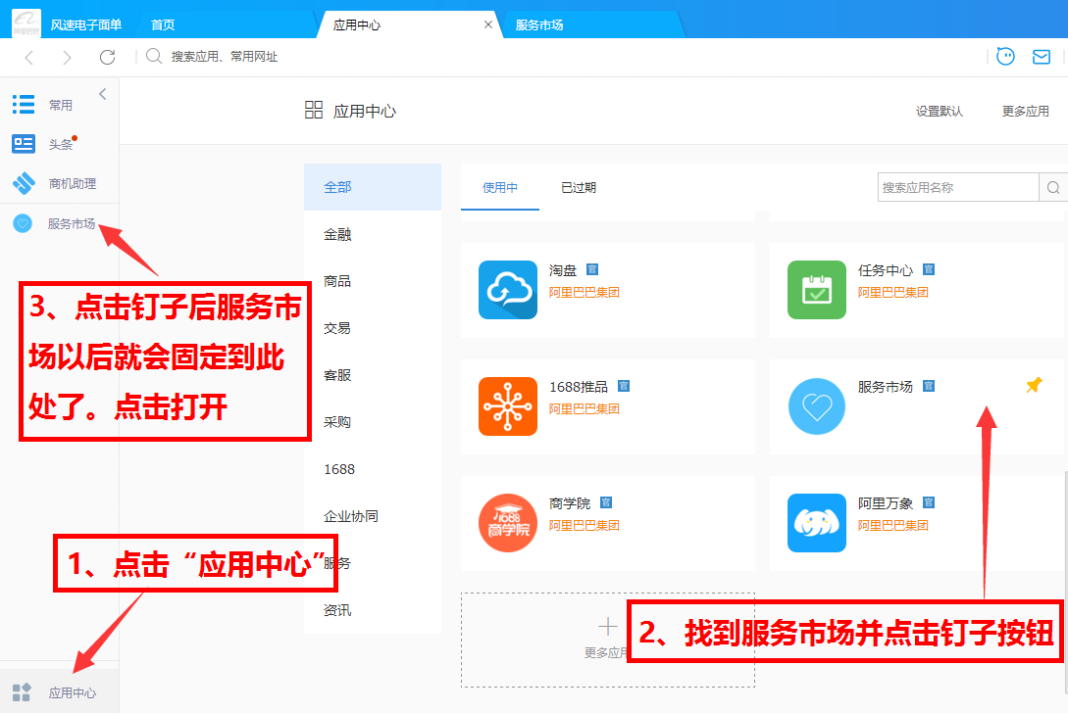The width and height of the screenshot is (1068, 713).
Task: Click the official badge beside 阿里万象
Action: [x=929, y=502]
